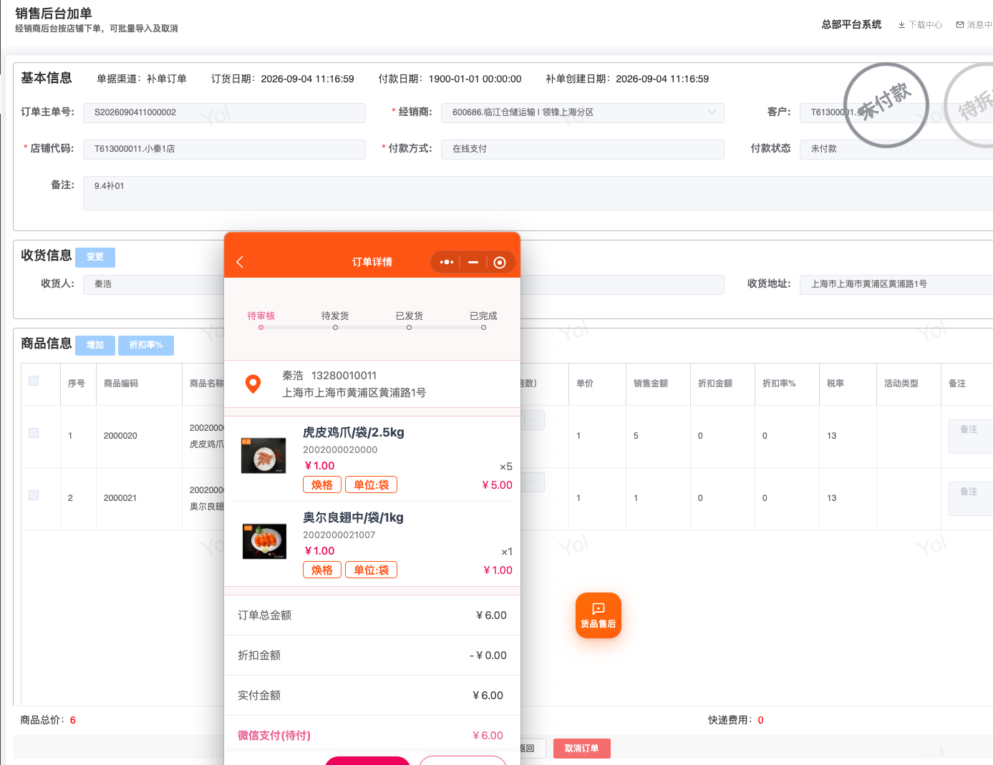Viewport: 993px width, 765px height.
Task: Click the 虎皮鸡爪 product thumbnail
Action: 264,455
